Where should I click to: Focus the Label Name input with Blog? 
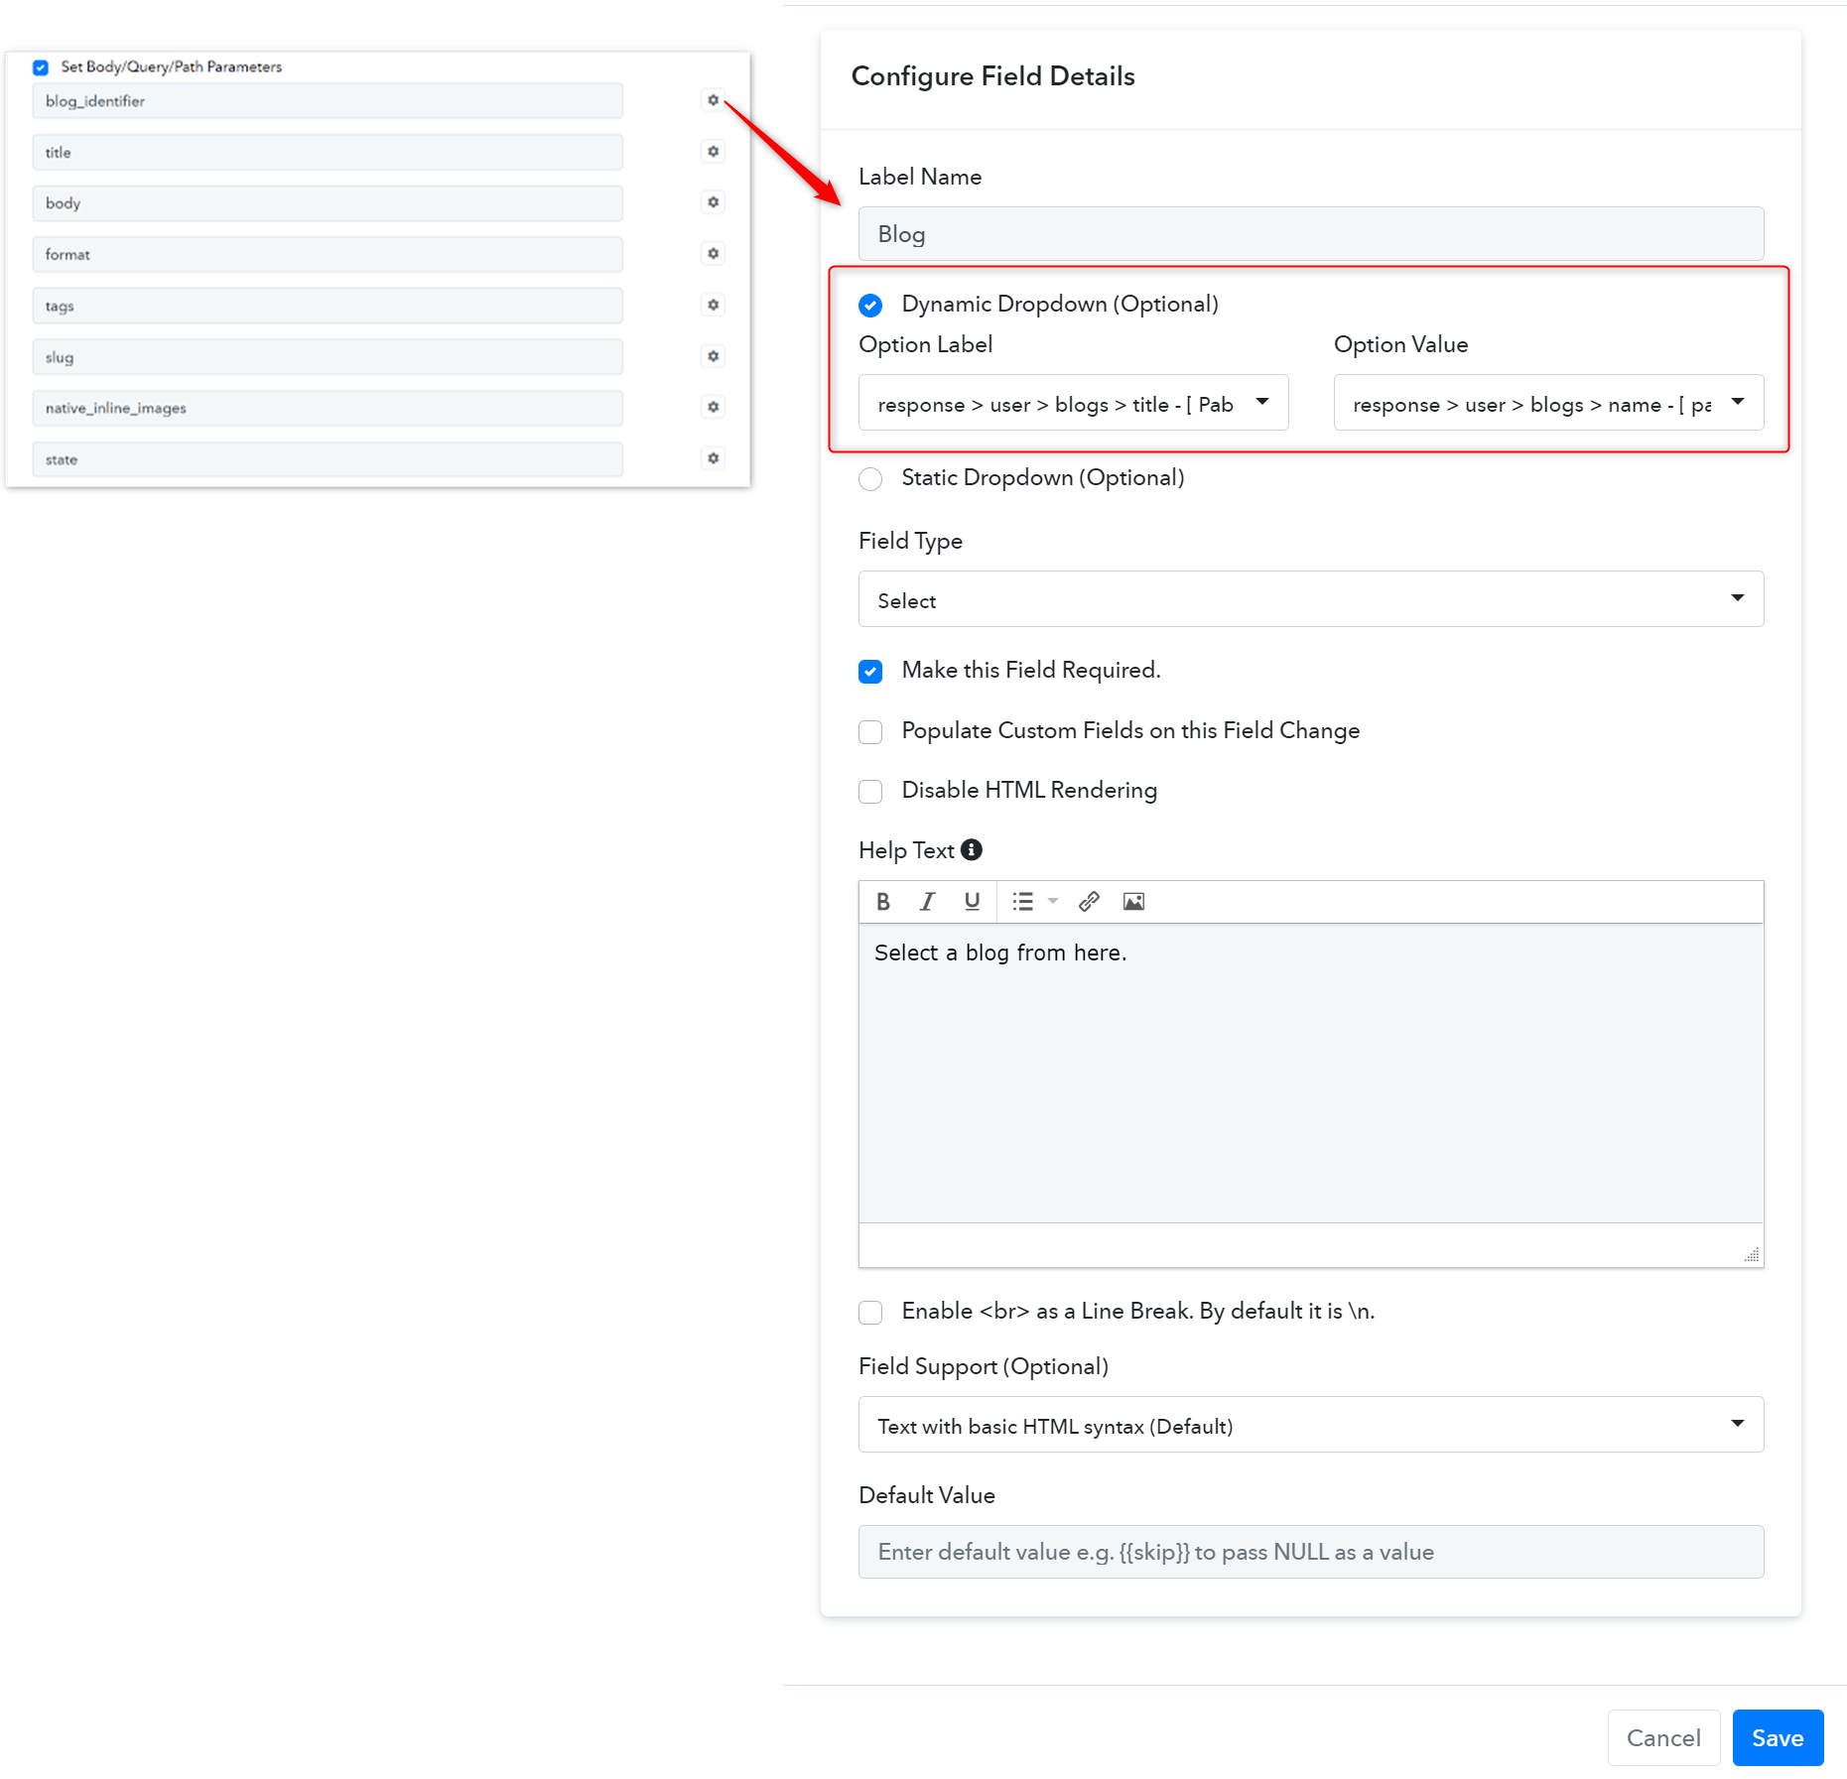1311,234
